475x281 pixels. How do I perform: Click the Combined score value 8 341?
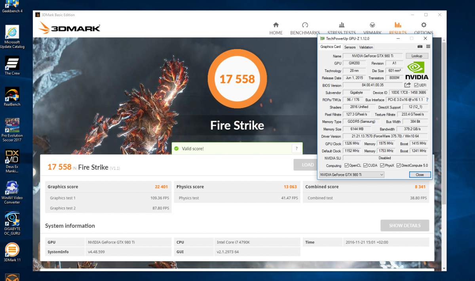tap(420, 187)
